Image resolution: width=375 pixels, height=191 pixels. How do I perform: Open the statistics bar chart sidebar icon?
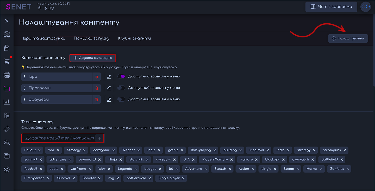[x=7, y=102]
